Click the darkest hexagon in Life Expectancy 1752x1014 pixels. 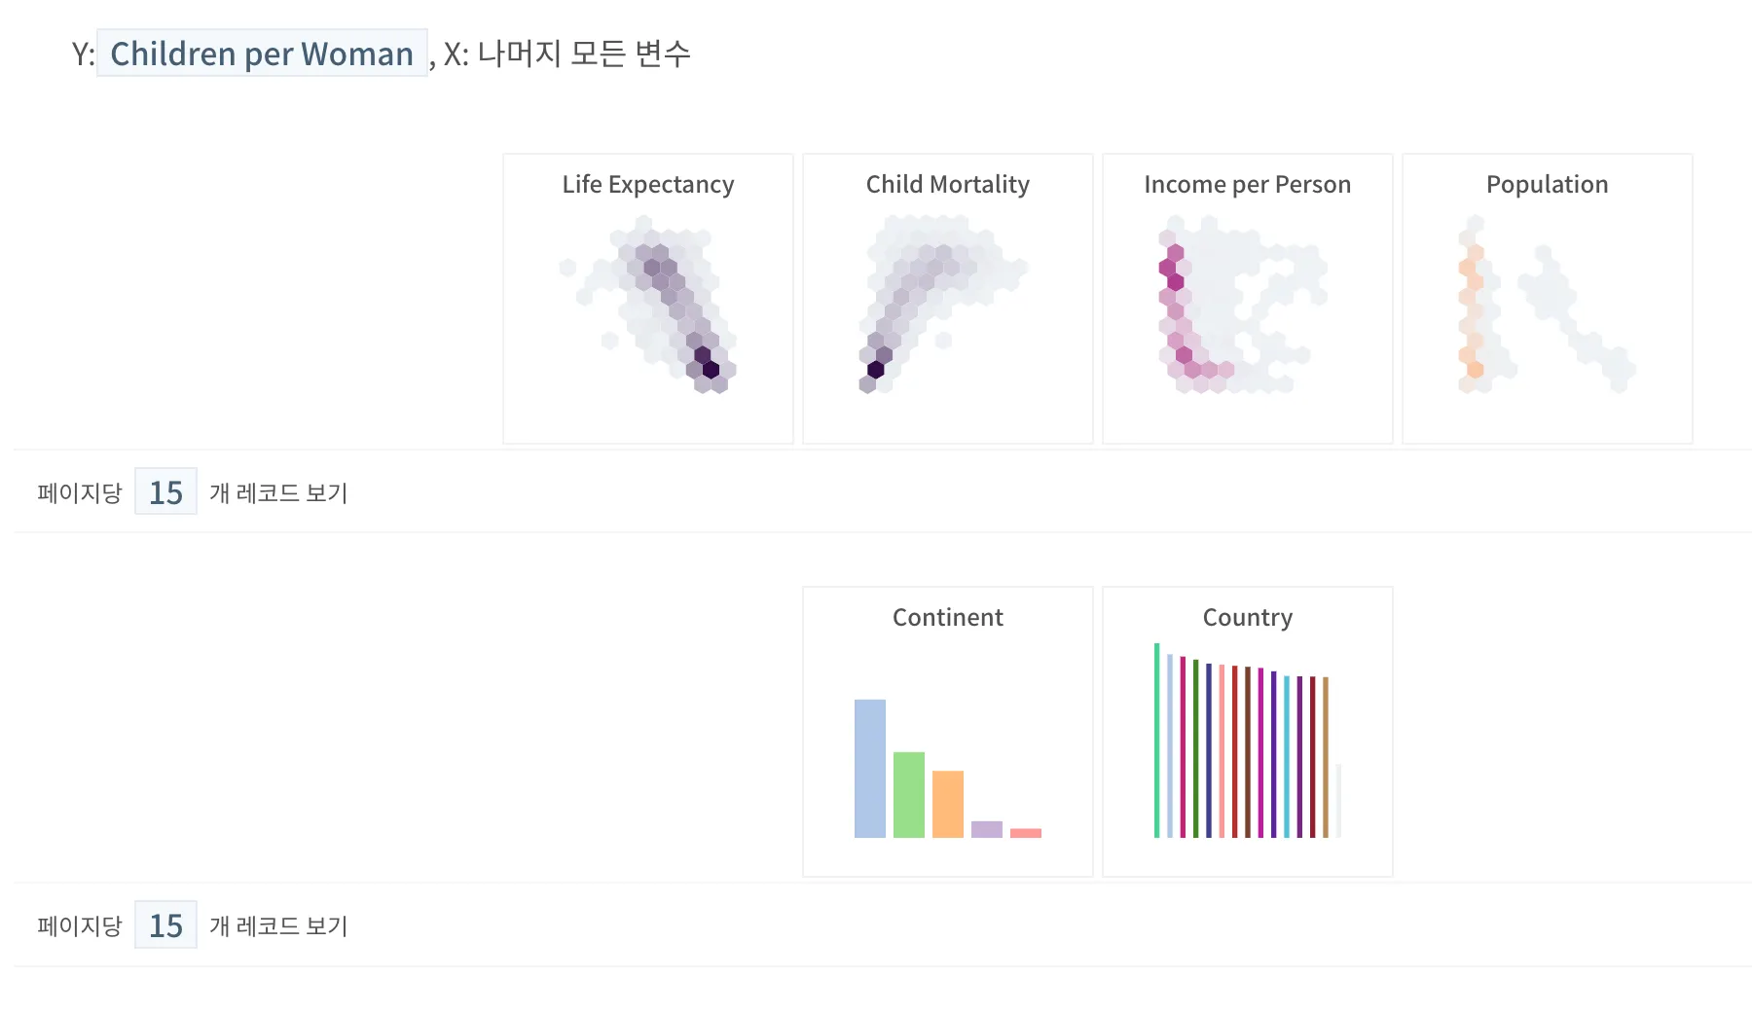tap(711, 370)
